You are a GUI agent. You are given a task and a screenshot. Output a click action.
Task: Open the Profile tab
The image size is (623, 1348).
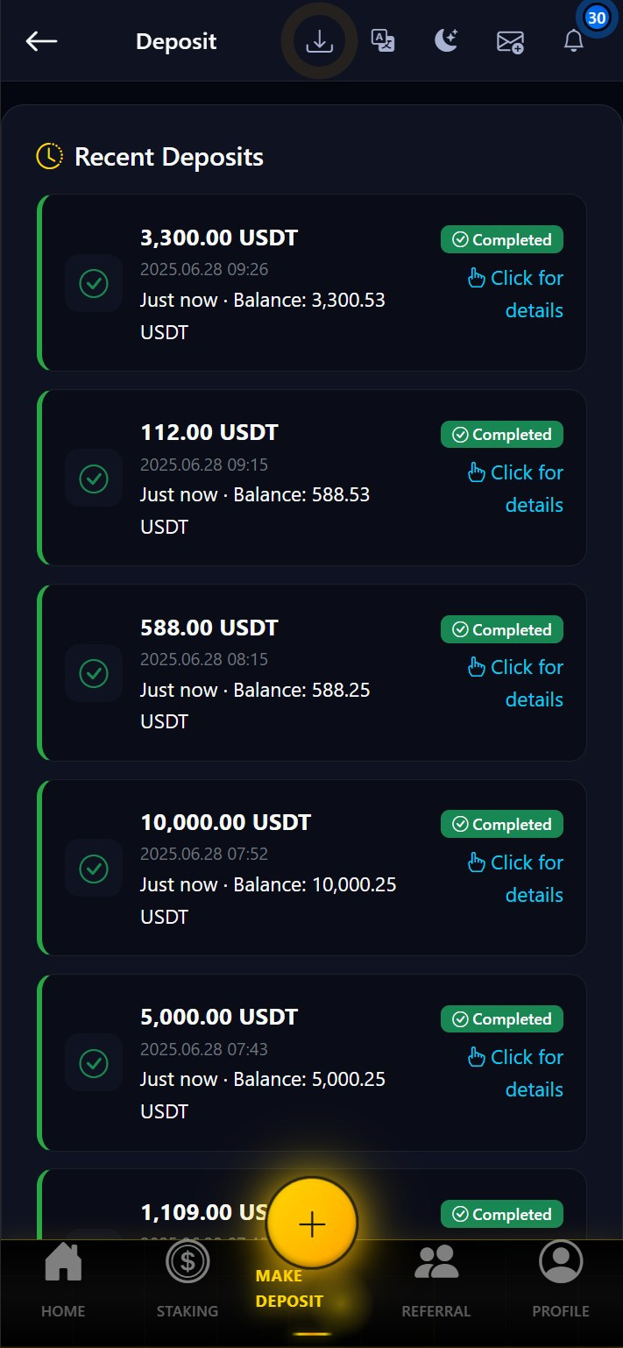click(x=561, y=1281)
